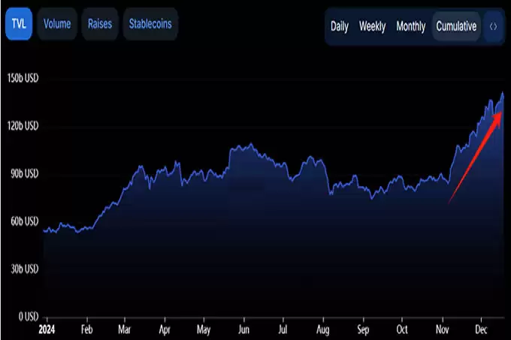Click the Jun label on the x-axis
The image size is (511, 340).
click(x=243, y=329)
